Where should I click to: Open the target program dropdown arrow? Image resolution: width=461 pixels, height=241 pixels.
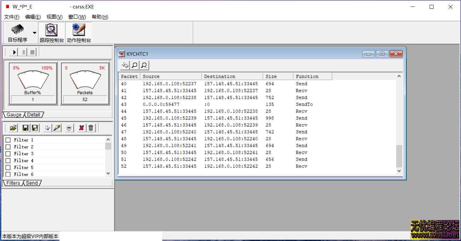pyautogui.click(x=34, y=33)
